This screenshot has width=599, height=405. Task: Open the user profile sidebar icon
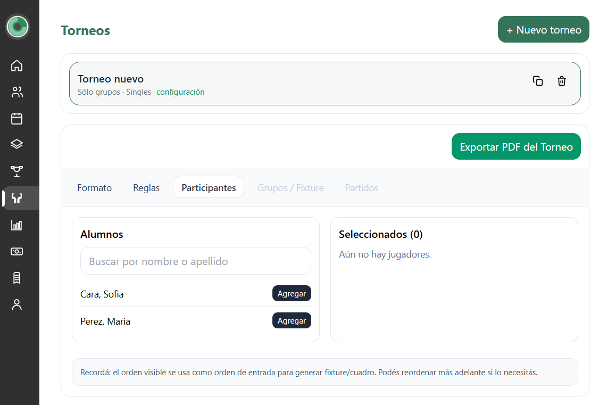click(x=17, y=304)
